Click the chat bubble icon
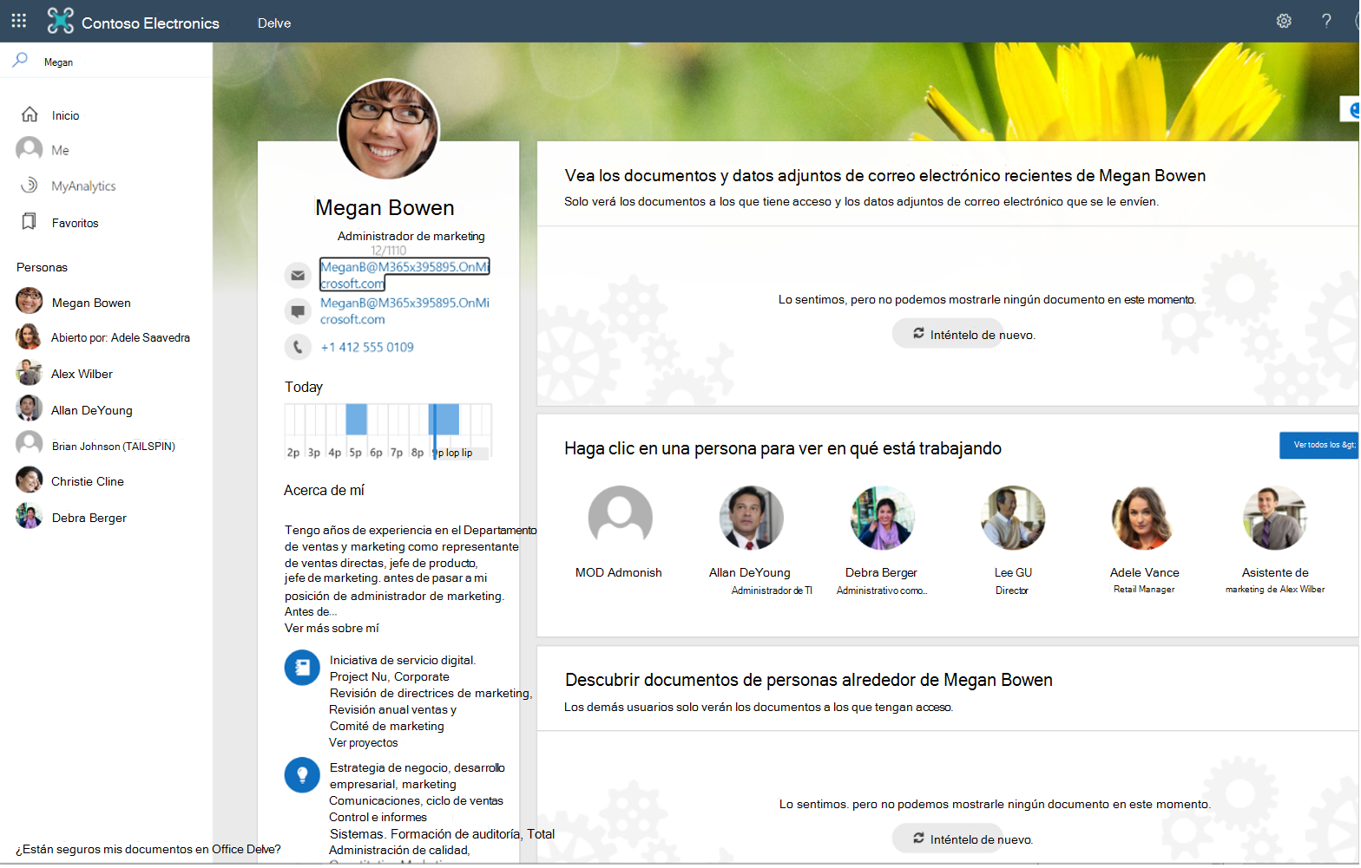The width and height of the screenshot is (1361, 868). coord(298,310)
